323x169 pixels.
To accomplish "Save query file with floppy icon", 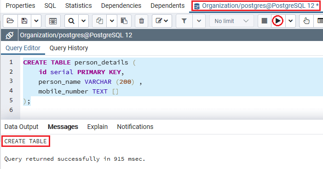I will pos(24,21).
